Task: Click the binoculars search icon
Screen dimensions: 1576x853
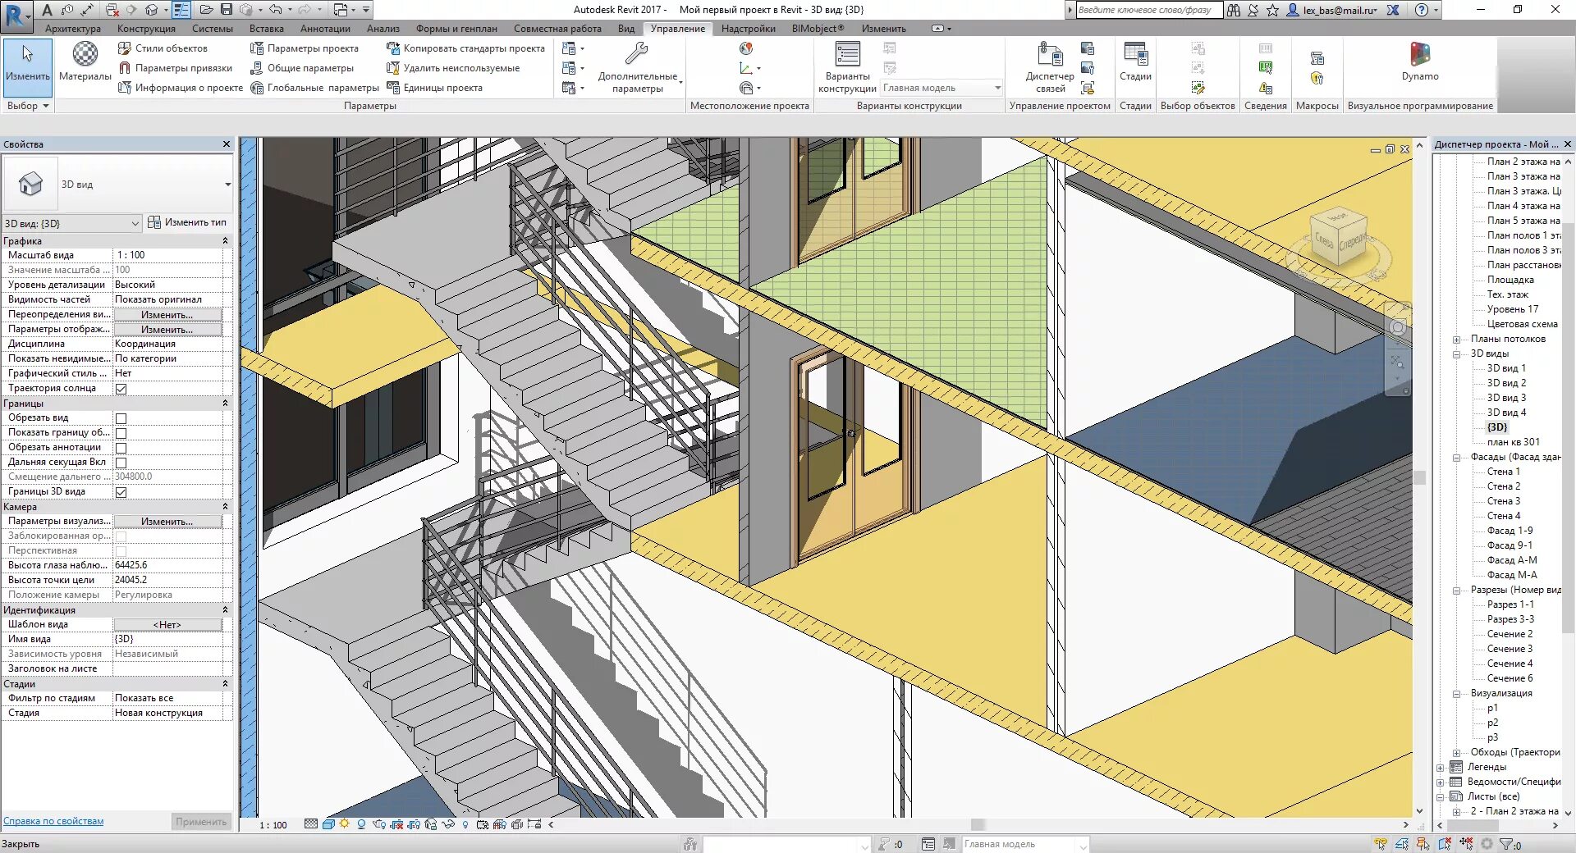Action: (1234, 10)
